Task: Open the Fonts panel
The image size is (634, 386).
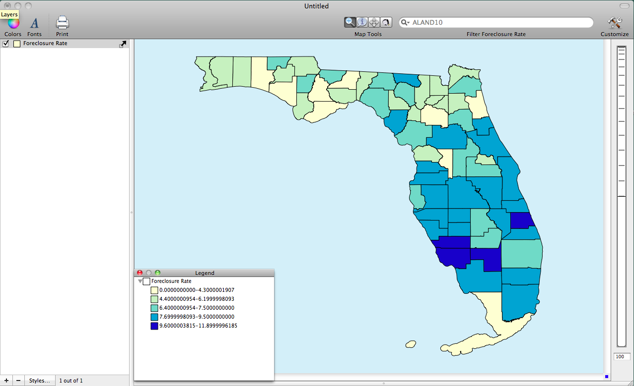Action: (x=34, y=23)
